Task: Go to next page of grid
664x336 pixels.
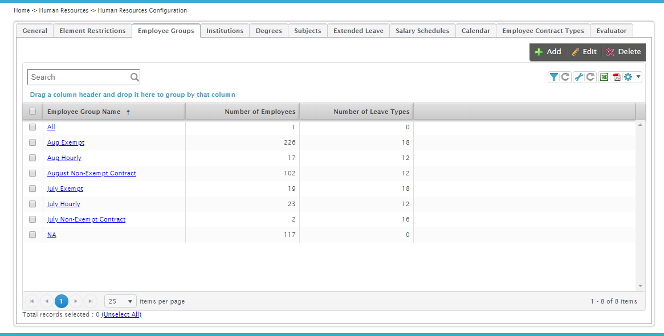Action: [76, 301]
